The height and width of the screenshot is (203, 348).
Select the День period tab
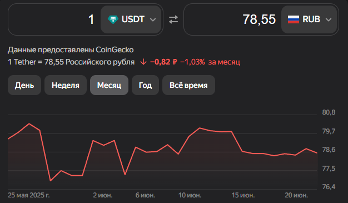(24, 85)
